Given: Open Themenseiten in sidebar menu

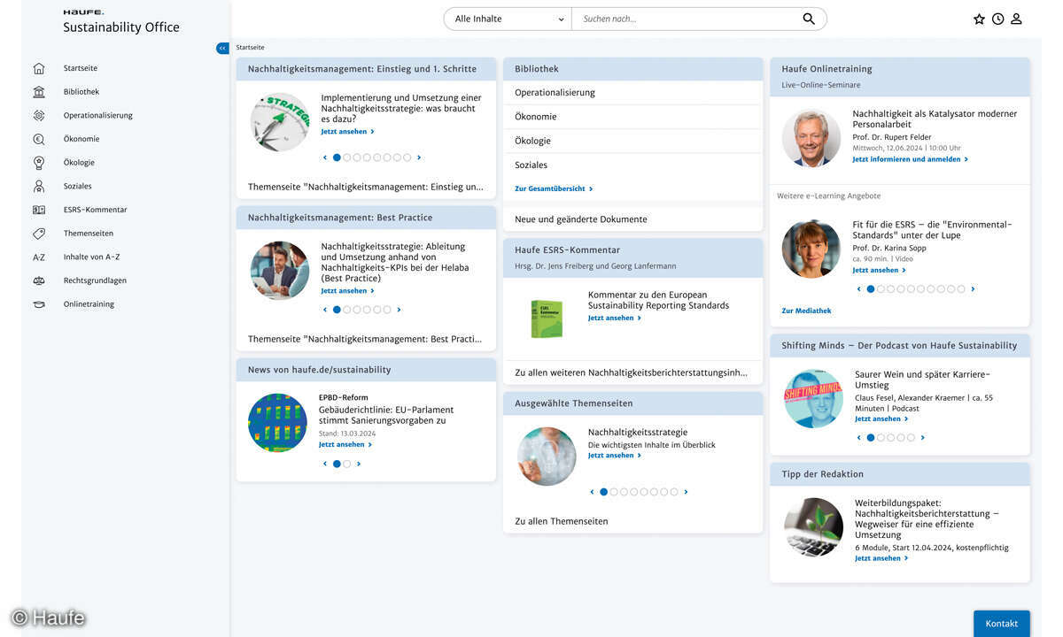Looking at the screenshot, I should click(x=89, y=234).
